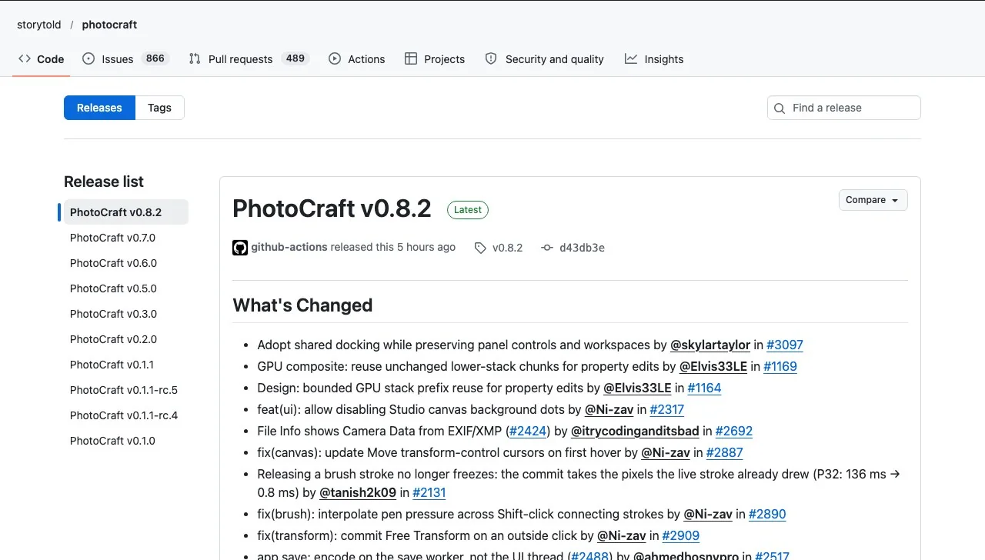This screenshot has height=560, width=985.
Task: Open Security and quality tab
Action: coord(544,59)
